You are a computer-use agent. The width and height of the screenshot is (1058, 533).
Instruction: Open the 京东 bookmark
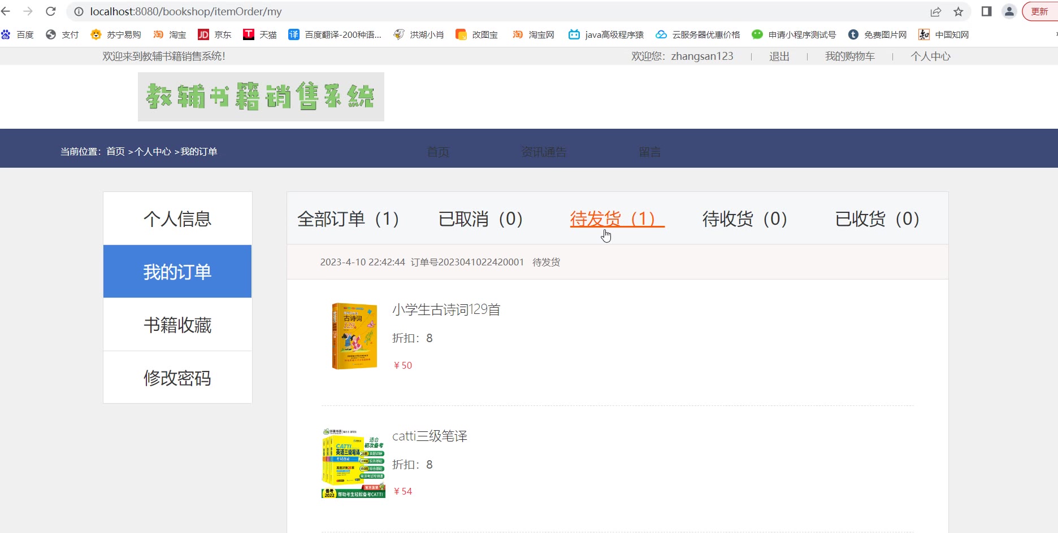pyautogui.click(x=215, y=34)
